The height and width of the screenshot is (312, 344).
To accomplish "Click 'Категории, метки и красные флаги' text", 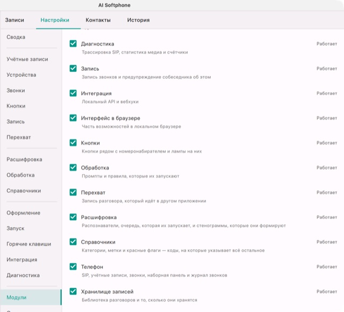I will tap(173, 250).
